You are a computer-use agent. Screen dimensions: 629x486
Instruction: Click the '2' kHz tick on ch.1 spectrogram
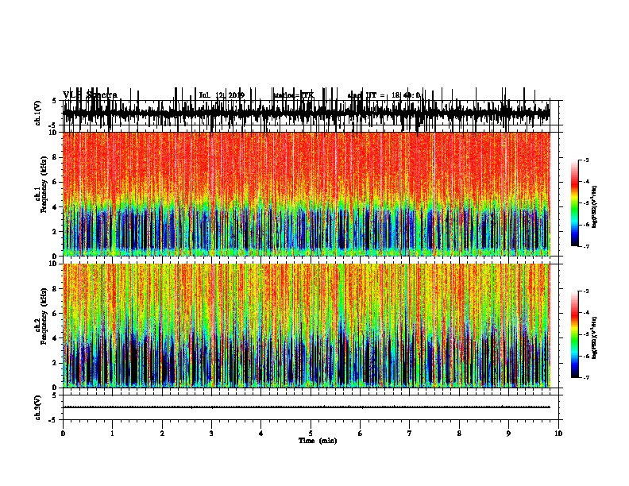[x=56, y=232]
